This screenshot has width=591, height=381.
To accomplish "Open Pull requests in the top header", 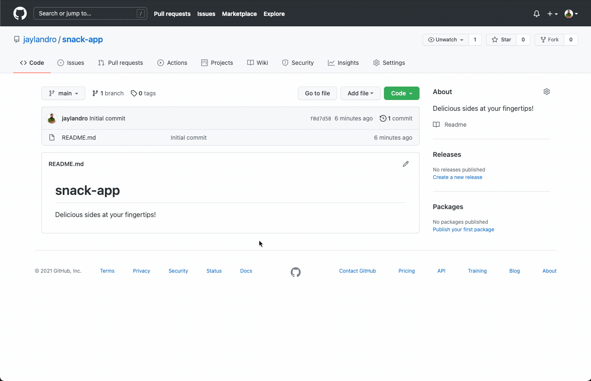I will [172, 14].
